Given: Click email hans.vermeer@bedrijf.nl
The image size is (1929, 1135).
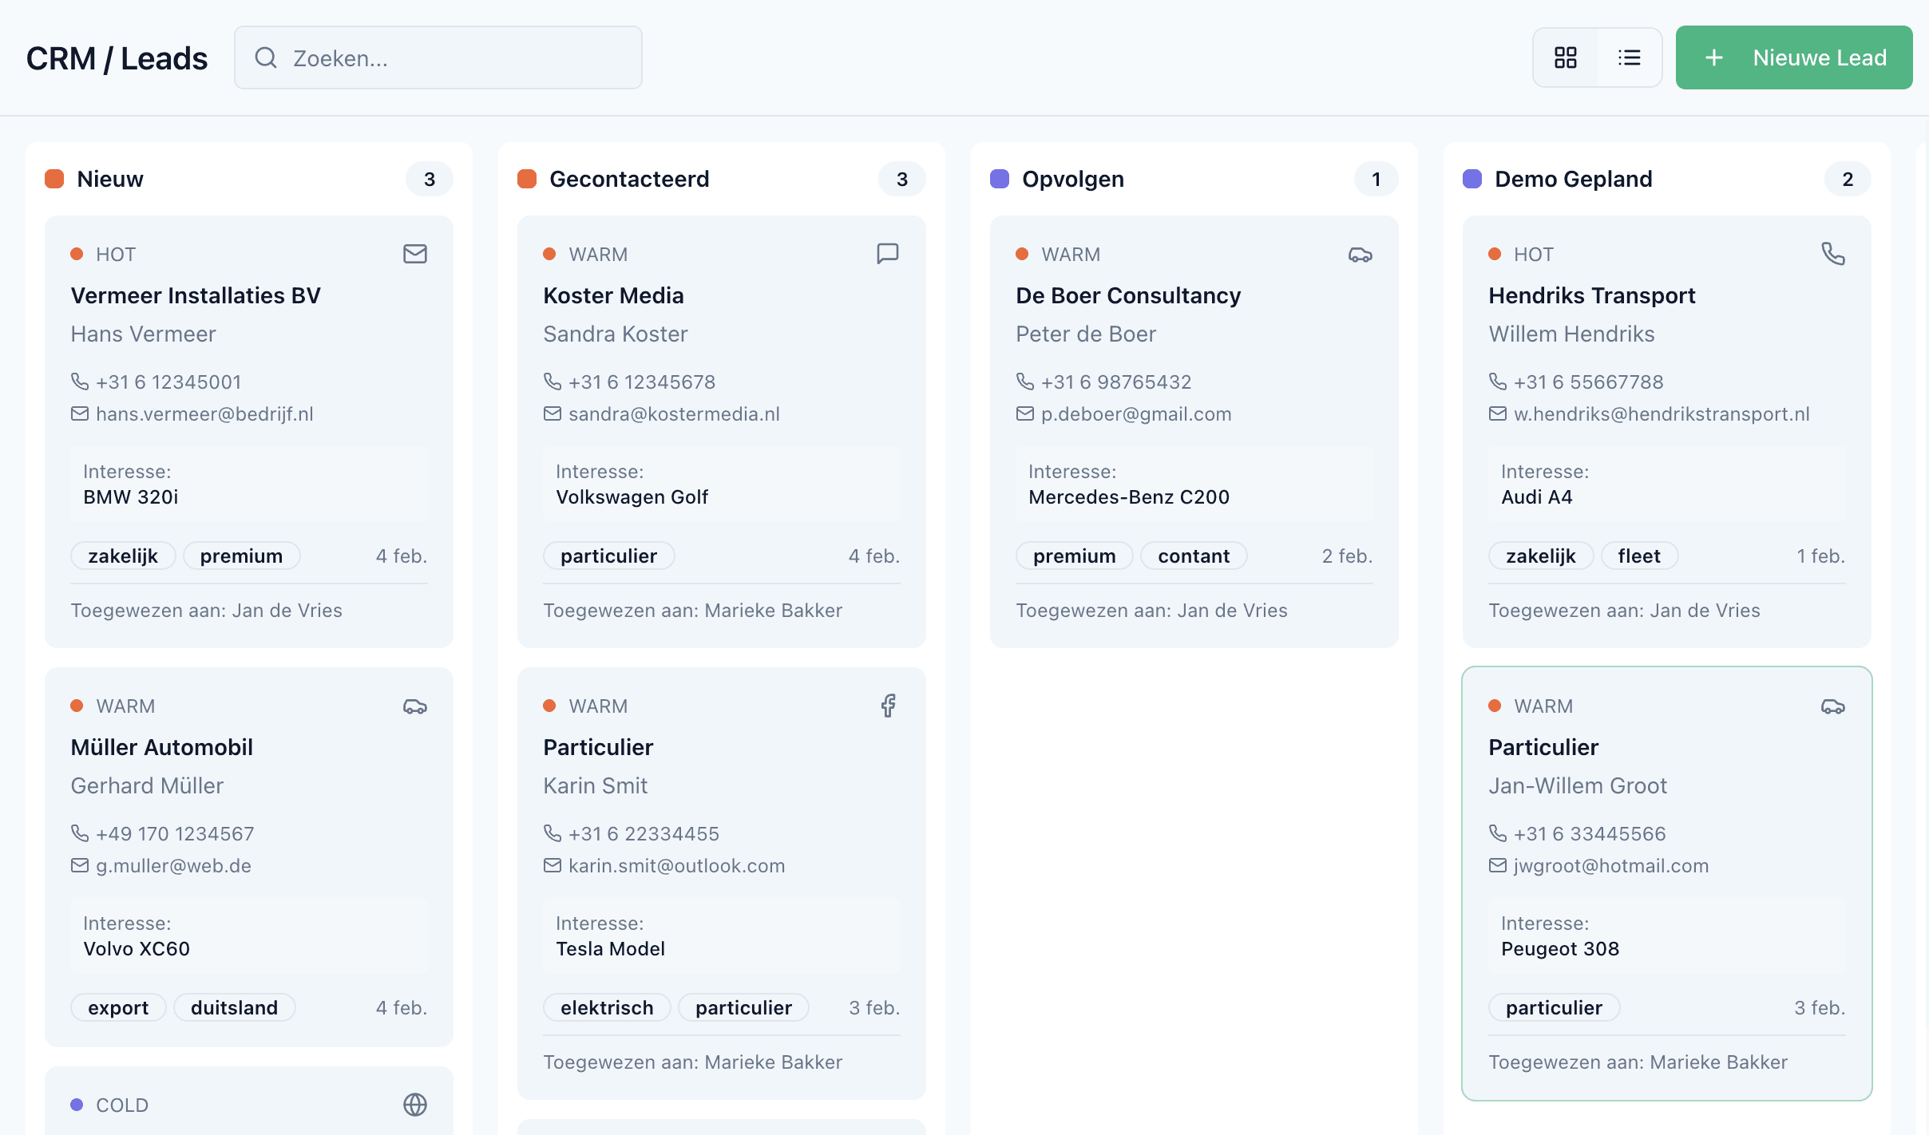Looking at the screenshot, I should pyautogui.click(x=204, y=413).
